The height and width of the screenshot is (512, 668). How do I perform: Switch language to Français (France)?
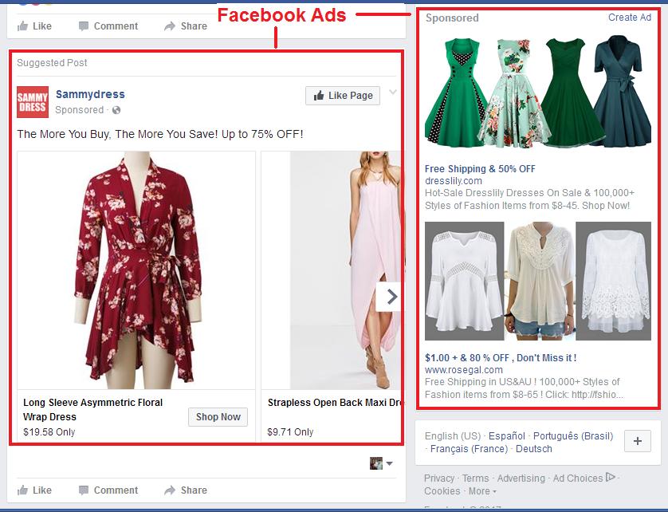(x=469, y=449)
